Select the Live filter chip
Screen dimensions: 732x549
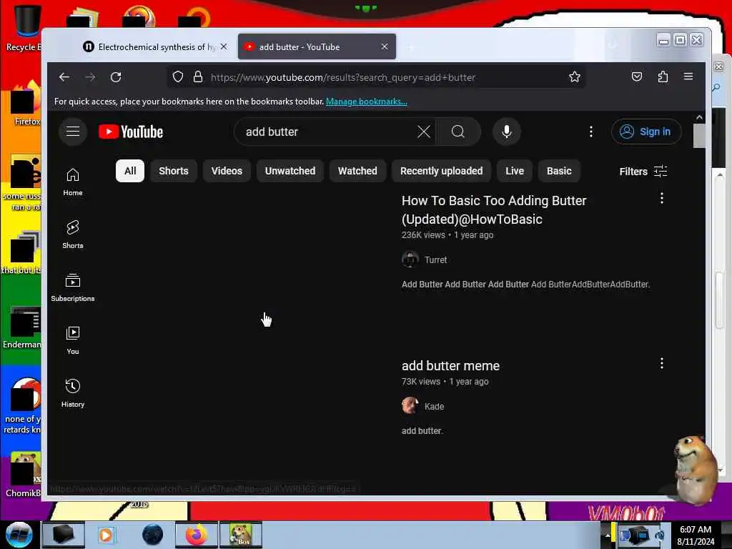[x=515, y=171]
